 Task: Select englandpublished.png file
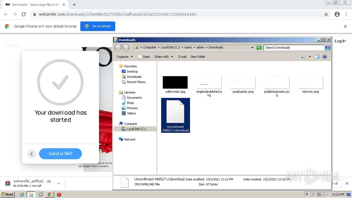click(209, 86)
